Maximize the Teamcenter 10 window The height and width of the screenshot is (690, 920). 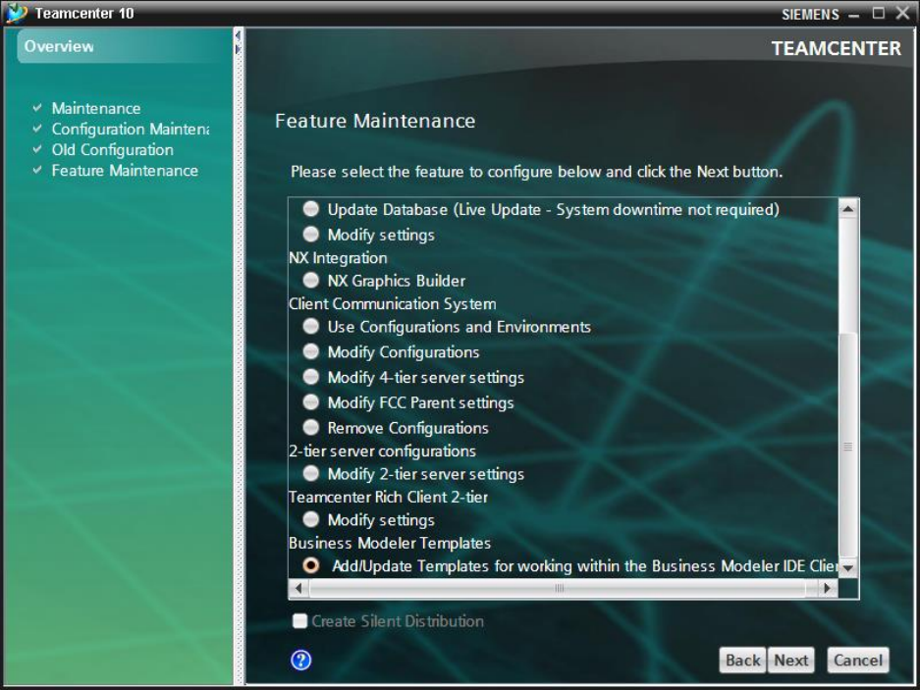[879, 13]
